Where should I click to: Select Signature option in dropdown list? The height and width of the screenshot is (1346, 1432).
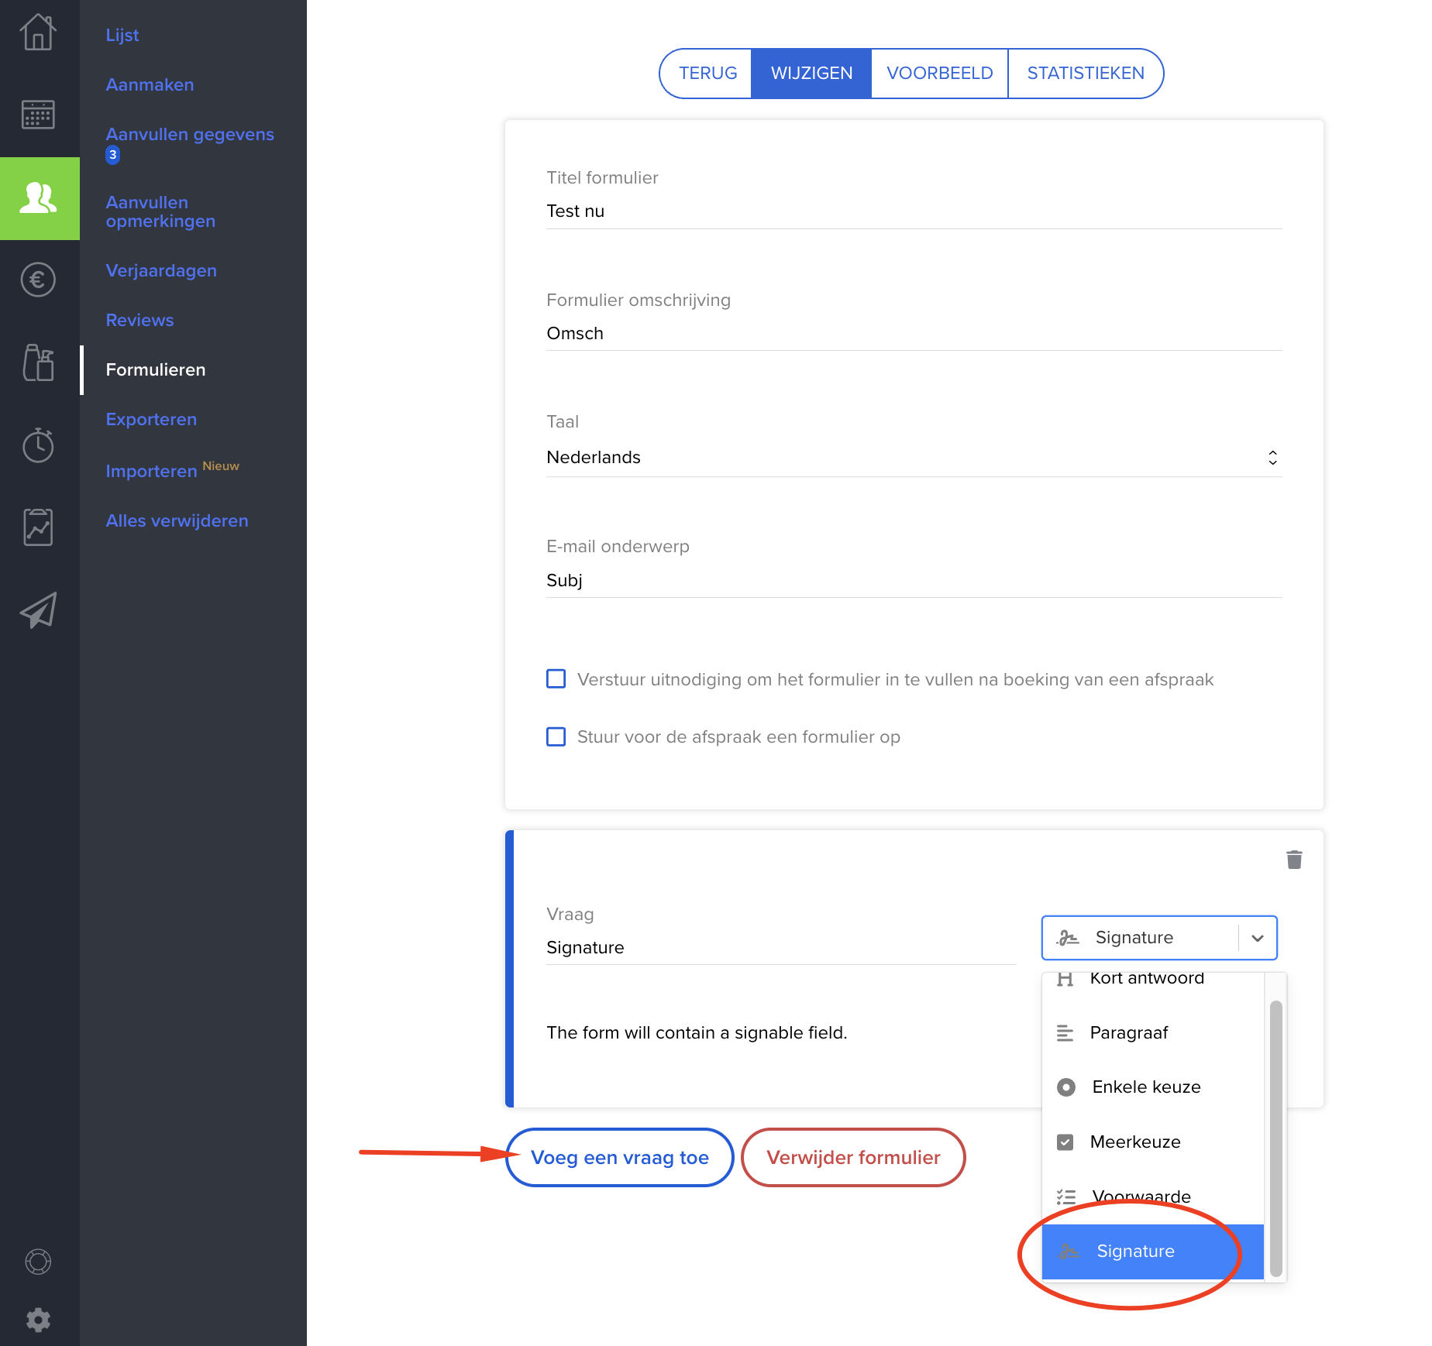point(1153,1252)
